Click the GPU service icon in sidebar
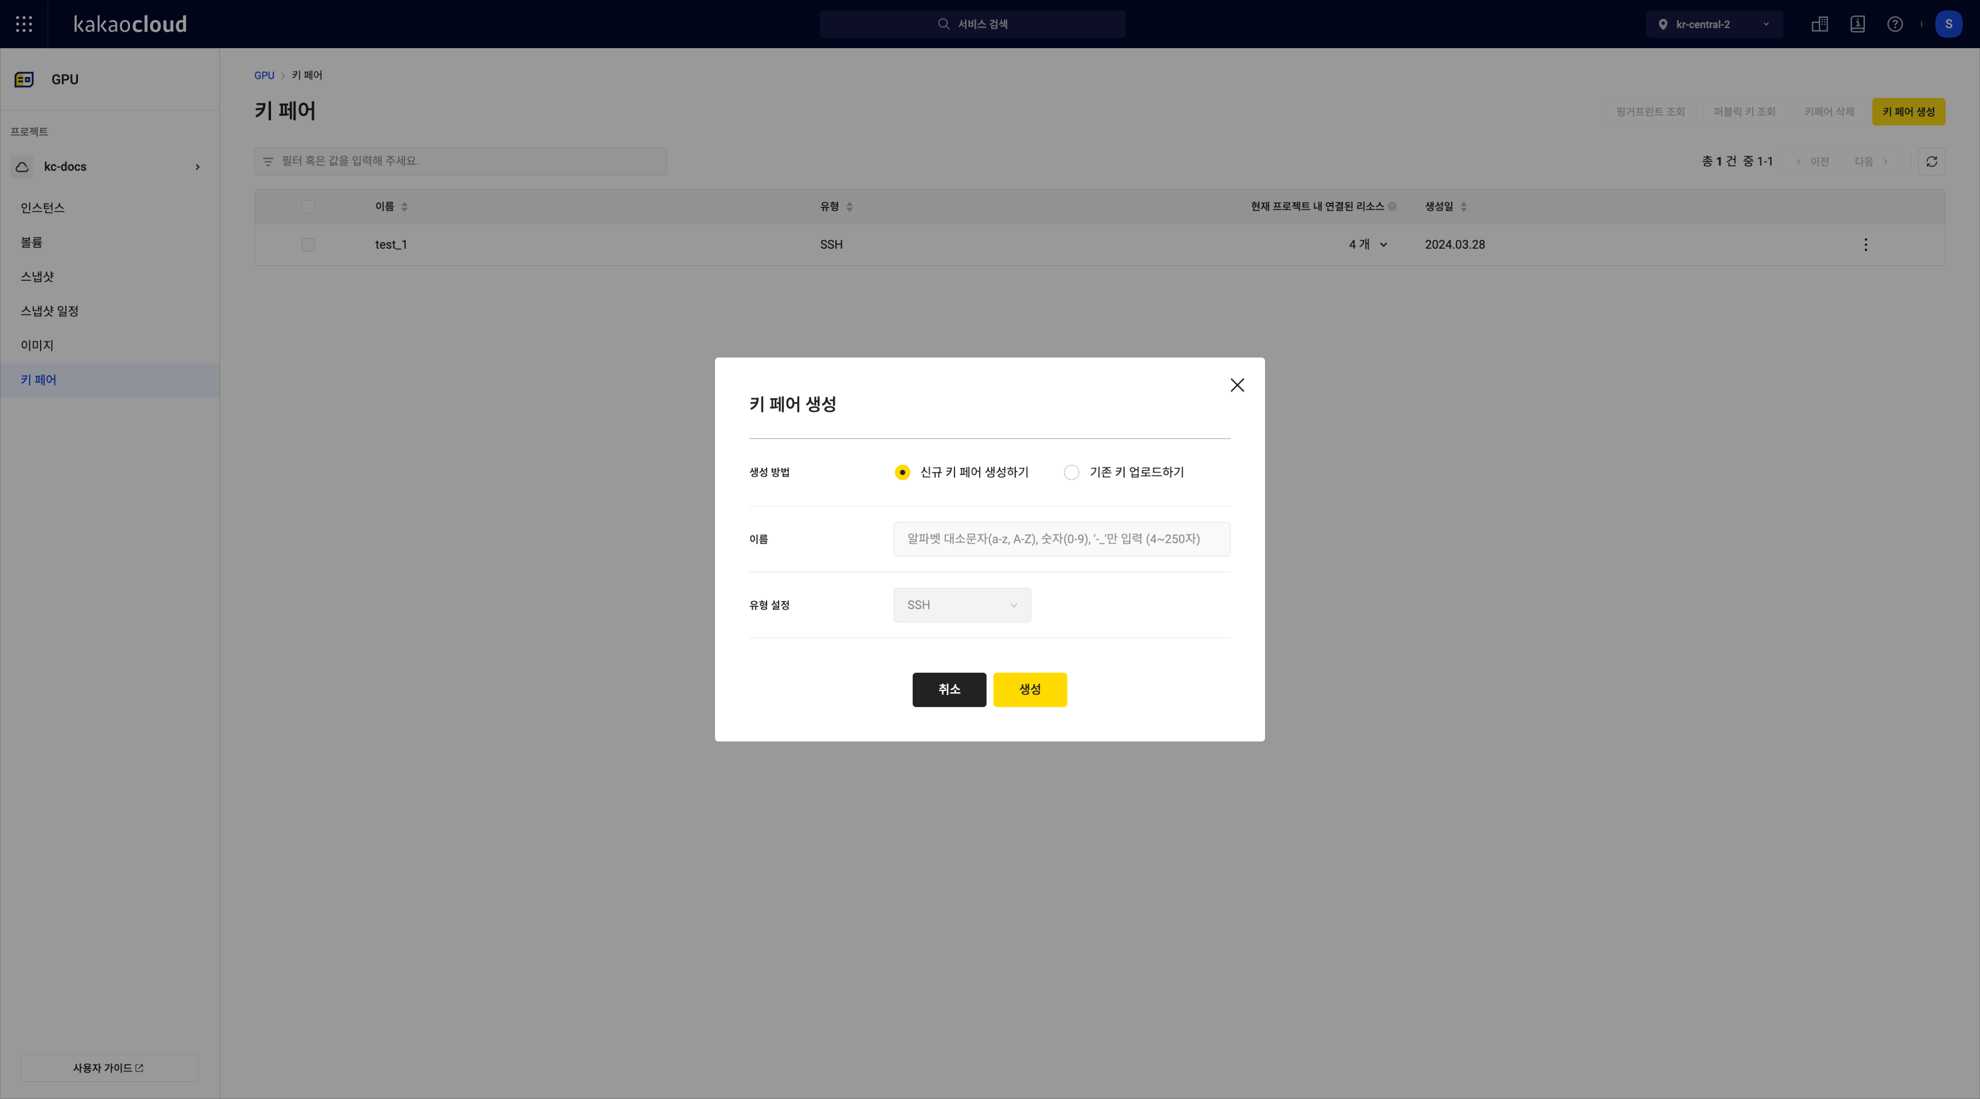 24,79
